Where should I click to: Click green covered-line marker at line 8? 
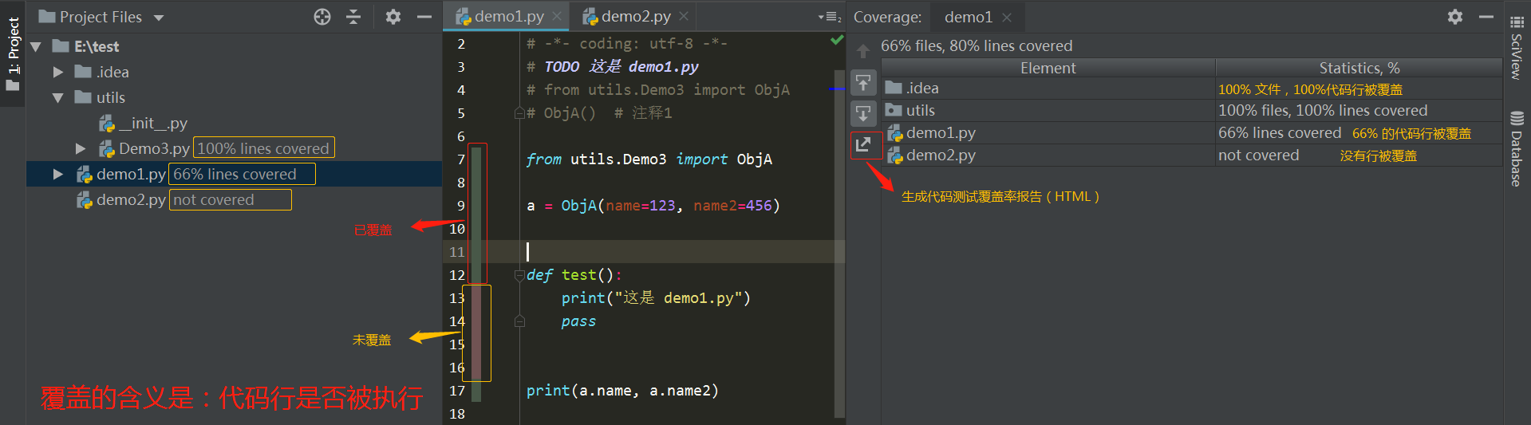coord(476,183)
